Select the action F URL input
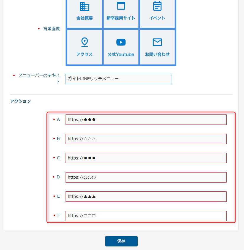 146,216
